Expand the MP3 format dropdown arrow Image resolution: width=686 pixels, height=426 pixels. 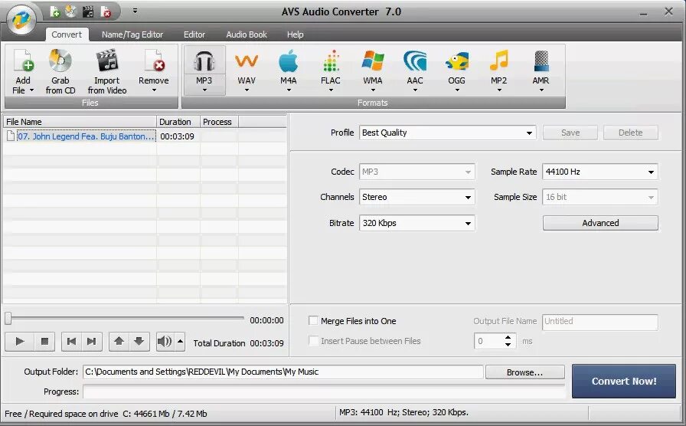(204, 90)
